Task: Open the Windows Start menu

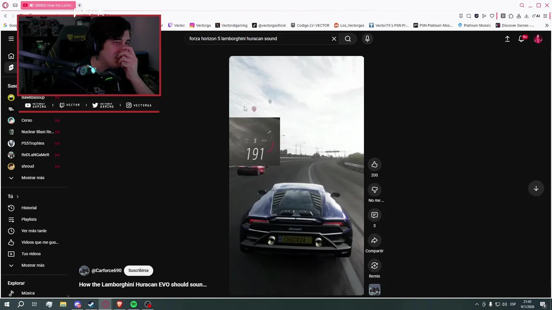Action: (6, 304)
